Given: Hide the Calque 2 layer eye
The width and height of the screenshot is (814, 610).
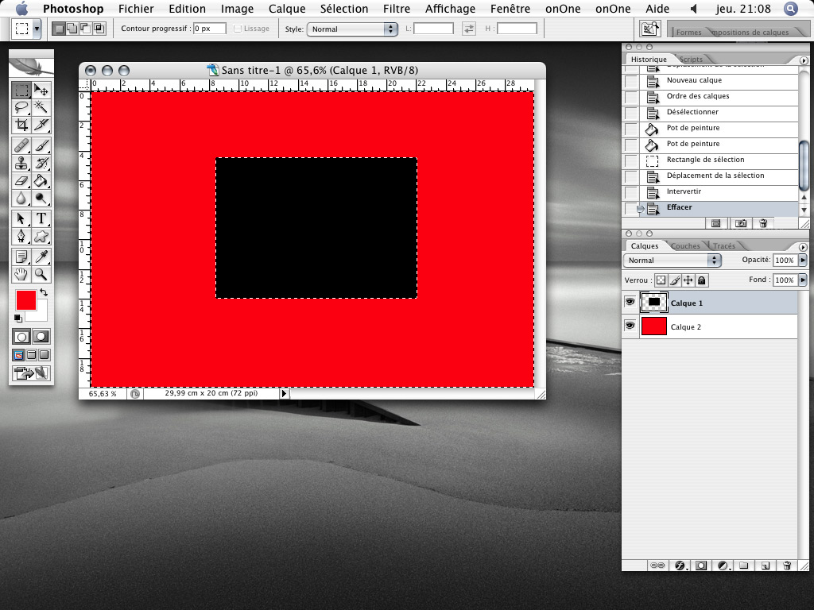Looking at the screenshot, I should (x=630, y=326).
